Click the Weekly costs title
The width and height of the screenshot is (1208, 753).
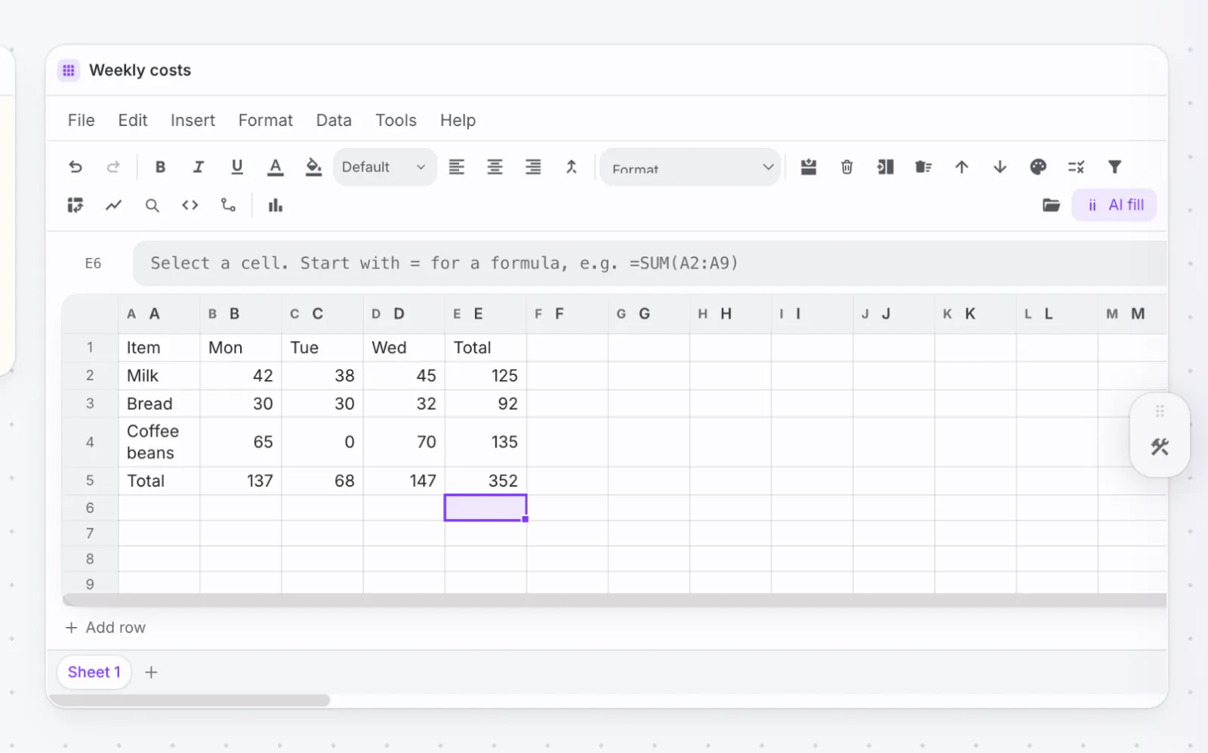[140, 70]
